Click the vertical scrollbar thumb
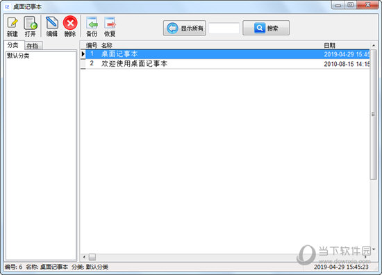This screenshot has width=382, height=275. point(374,115)
